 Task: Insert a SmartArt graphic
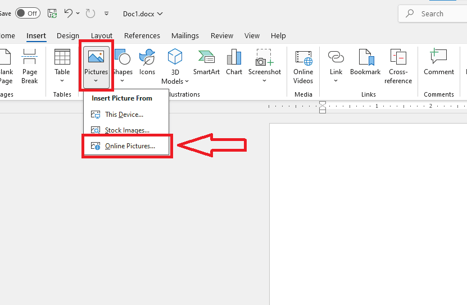coord(206,62)
